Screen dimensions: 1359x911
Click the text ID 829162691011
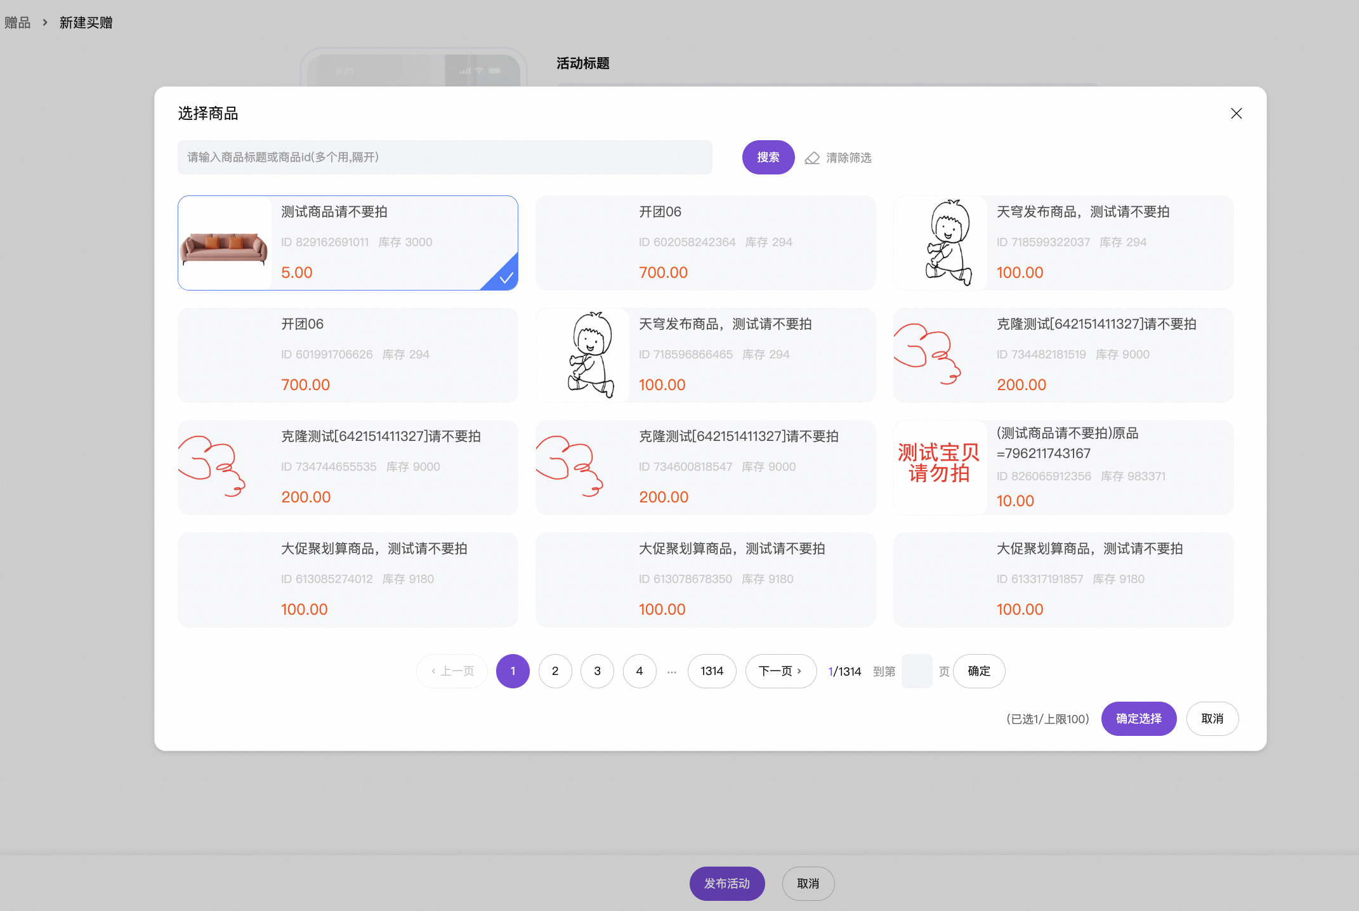pyautogui.click(x=325, y=242)
